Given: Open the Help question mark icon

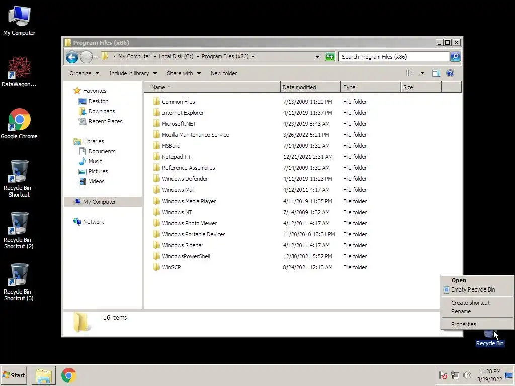Looking at the screenshot, I should [450, 73].
